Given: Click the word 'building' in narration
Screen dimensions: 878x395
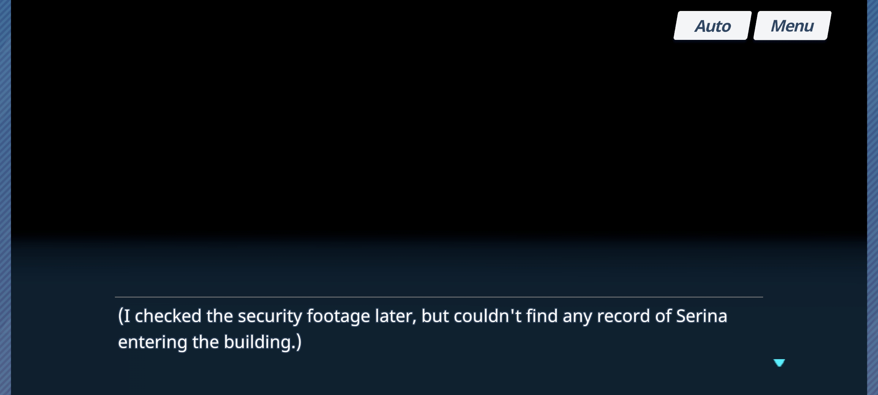Looking at the screenshot, I should [258, 342].
